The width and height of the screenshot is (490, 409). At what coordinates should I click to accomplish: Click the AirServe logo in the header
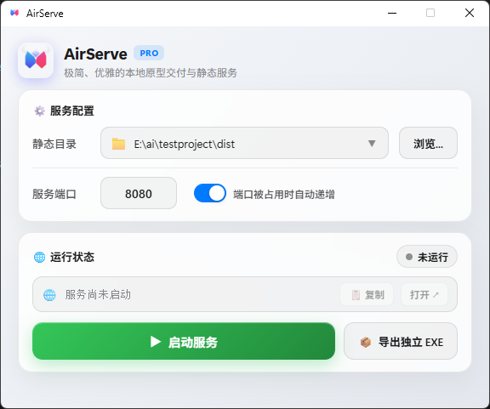[x=36, y=60]
